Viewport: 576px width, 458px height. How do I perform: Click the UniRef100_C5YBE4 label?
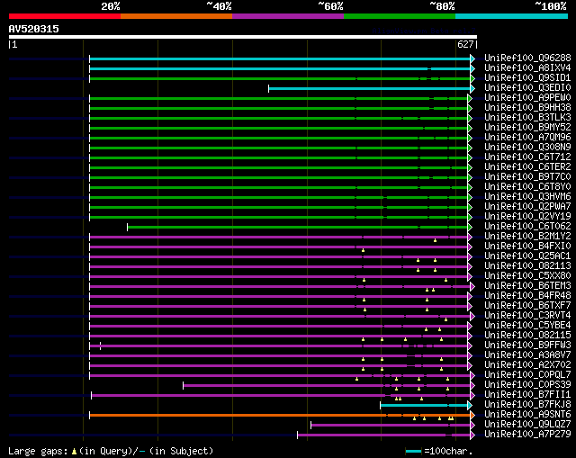coord(527,326)
